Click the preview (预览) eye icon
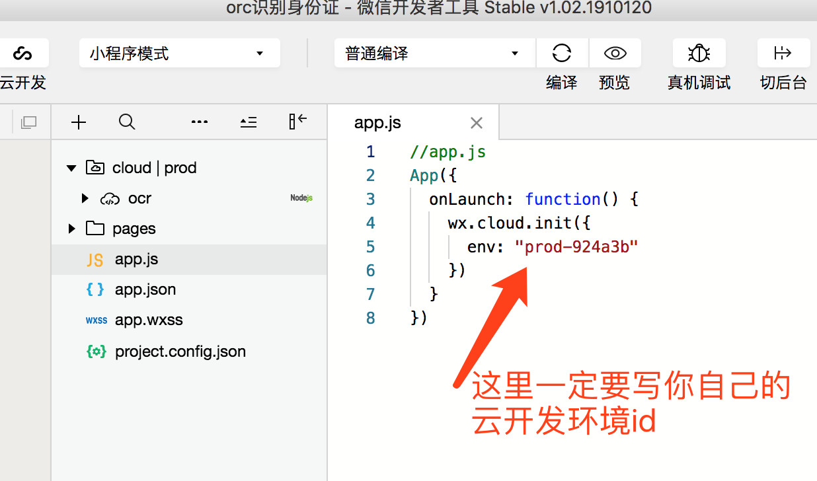 615,54
